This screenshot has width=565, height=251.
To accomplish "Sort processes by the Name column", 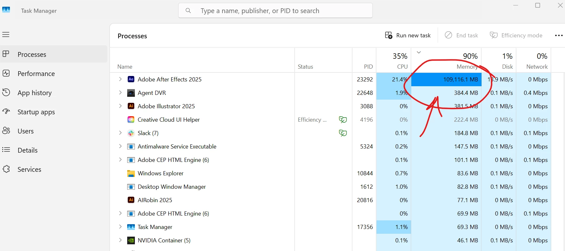I will click(x=202, y=60).
